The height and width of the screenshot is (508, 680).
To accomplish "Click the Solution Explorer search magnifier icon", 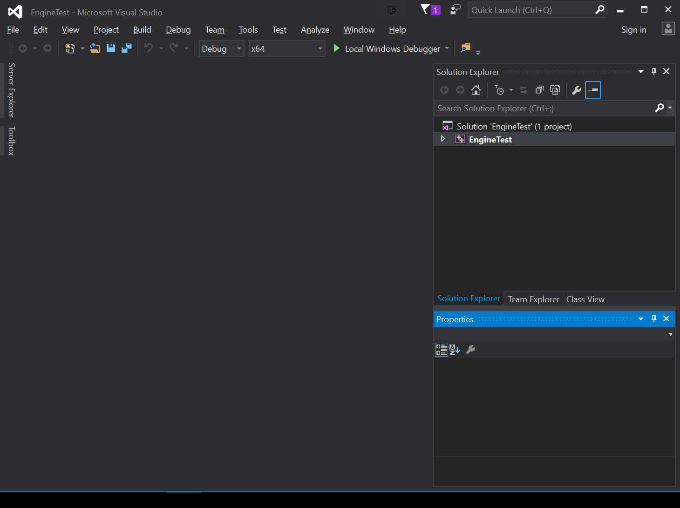I will click(x=660, y=108).
